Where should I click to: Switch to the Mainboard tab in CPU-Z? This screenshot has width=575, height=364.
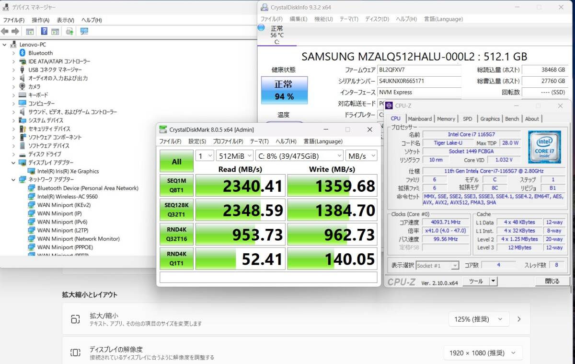420,118
